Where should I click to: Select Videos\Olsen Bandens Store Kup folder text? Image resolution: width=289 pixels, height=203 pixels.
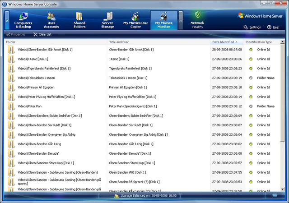[x=46, y=163]
